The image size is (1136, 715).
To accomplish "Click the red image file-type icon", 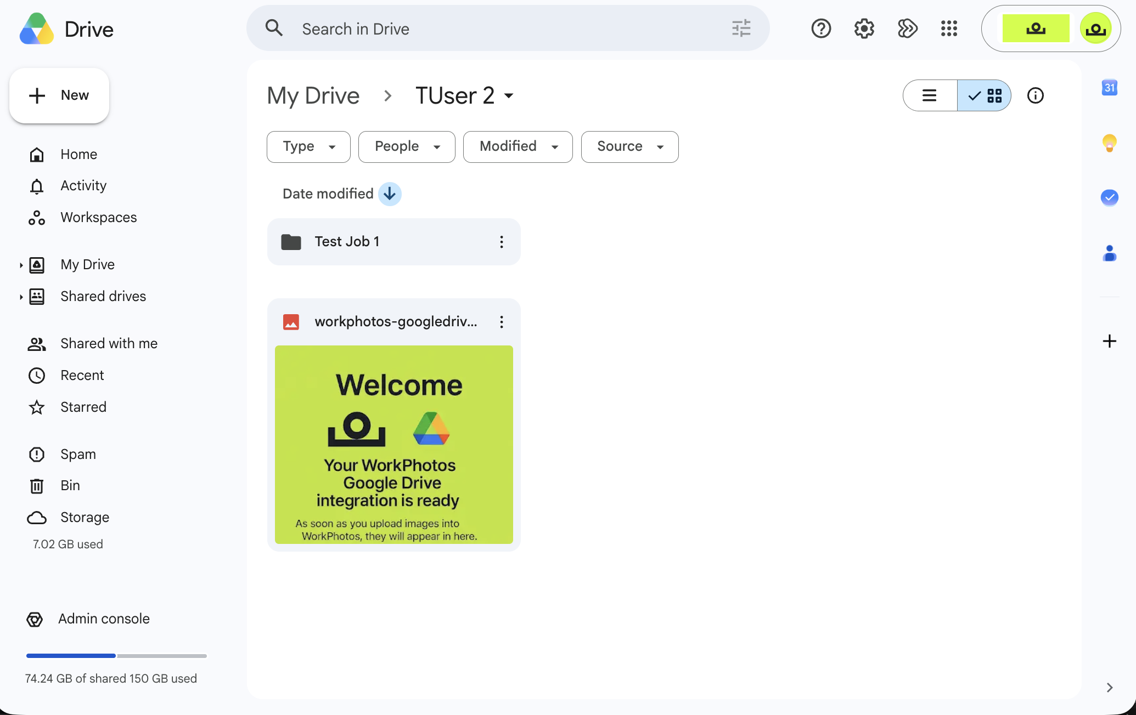I will pos(291,322).
